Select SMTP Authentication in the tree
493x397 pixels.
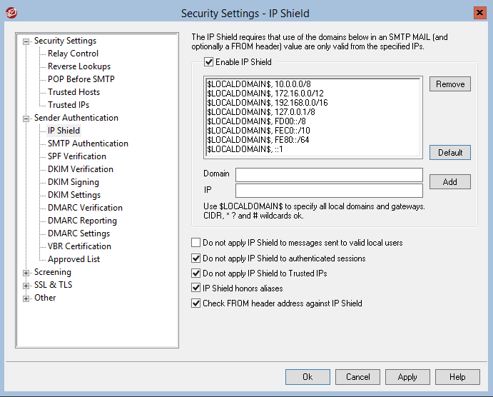pyautogui.click(x=88, y=144)
